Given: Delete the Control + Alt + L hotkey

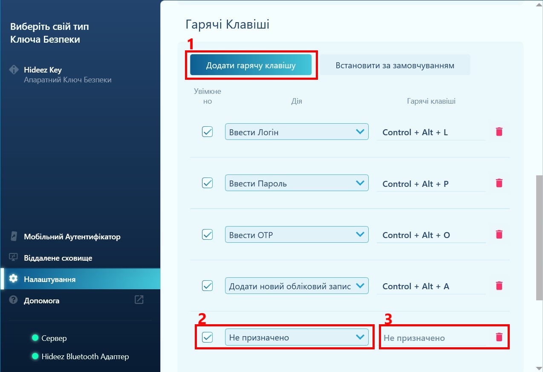Looking at the screenshot, I should 499,132.
